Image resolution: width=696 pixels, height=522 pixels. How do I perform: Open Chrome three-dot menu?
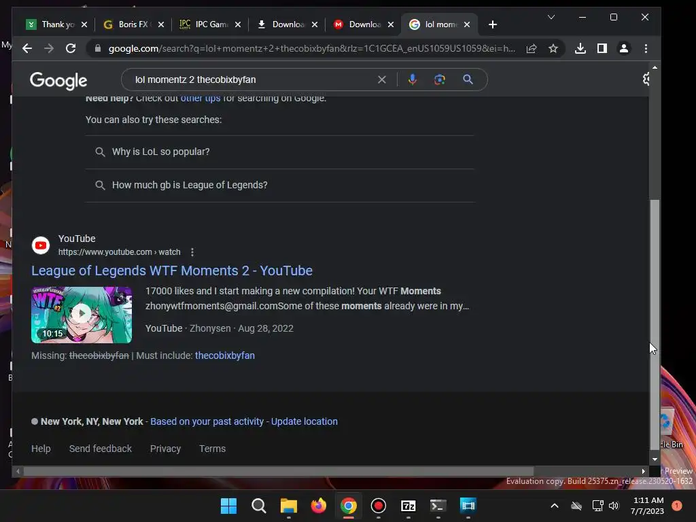click(x=646, y=48)
